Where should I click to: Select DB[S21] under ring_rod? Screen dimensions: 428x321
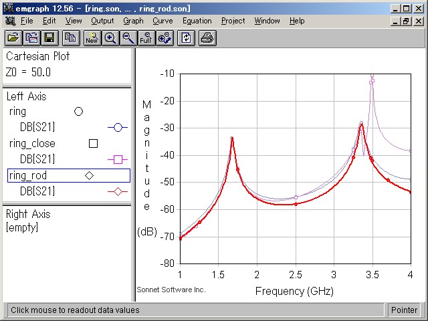coord(37,191)
